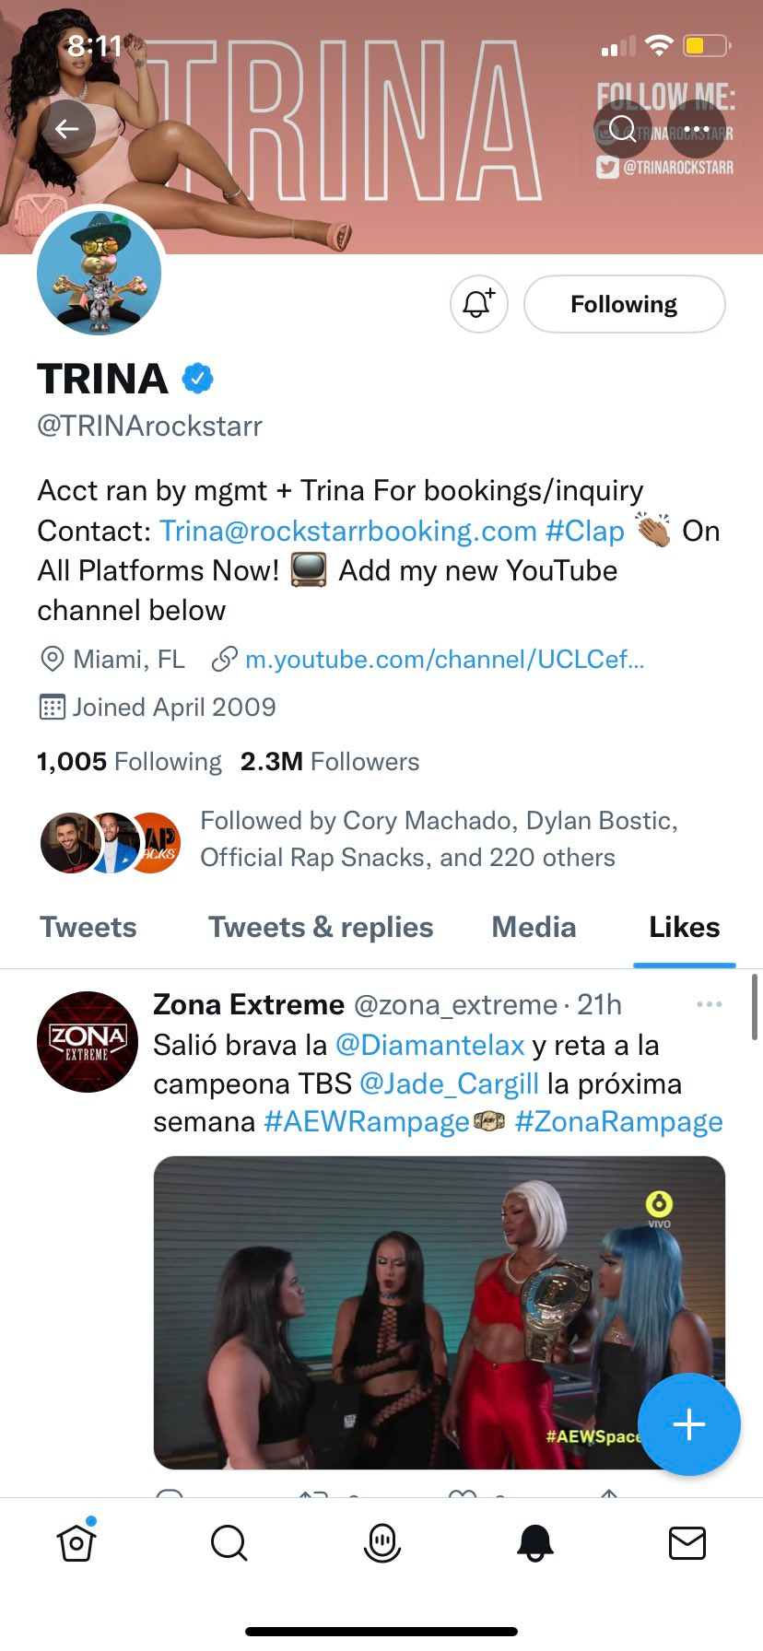Open Messages envelope icon
The width and height of the screenshot is (763, 1651).
click(x=687, y=1542)
